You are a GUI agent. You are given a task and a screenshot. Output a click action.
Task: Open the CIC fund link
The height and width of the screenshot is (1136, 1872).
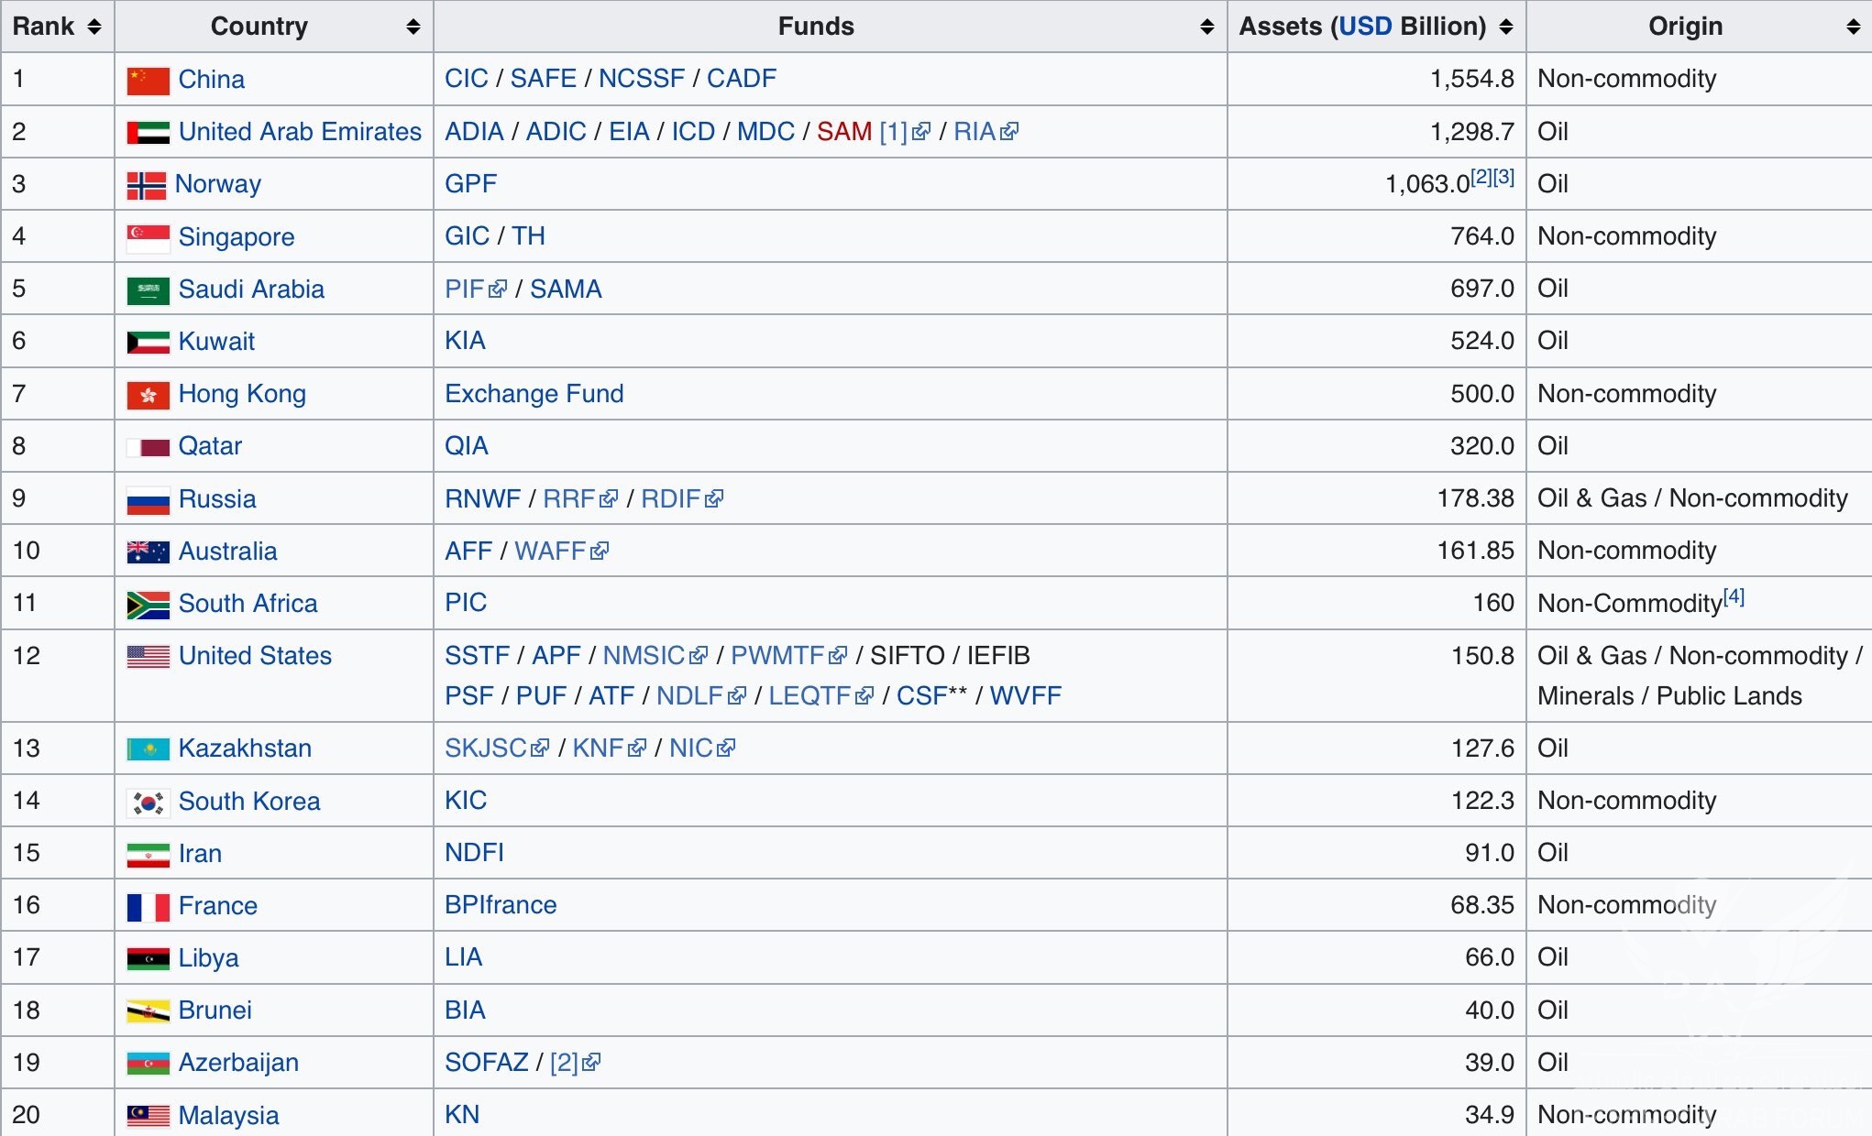click(x=467, y=79)
